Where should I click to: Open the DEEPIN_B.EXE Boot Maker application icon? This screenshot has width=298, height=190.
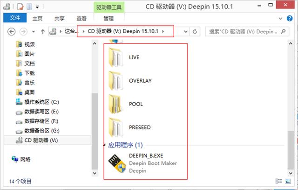click(x=117, y=163)
